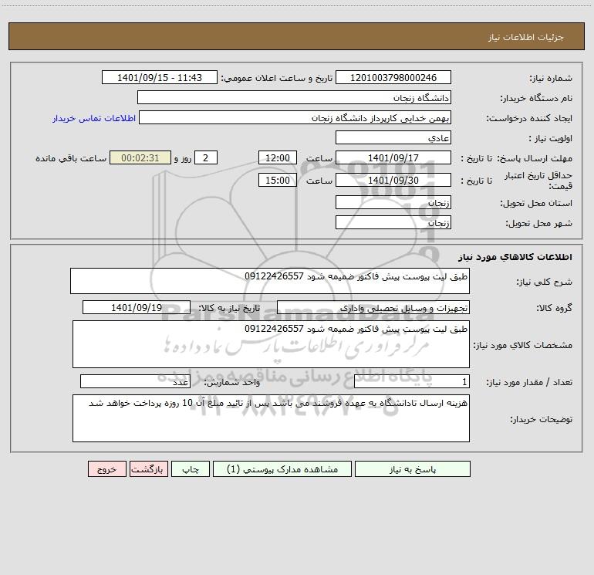Click the delivery city field زنجان
The image size is (594, 575).
tap(393, 222)
